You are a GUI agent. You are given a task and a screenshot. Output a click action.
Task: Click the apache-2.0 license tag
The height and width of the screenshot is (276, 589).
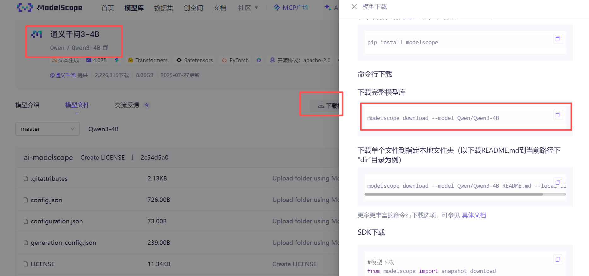point(300,60)
